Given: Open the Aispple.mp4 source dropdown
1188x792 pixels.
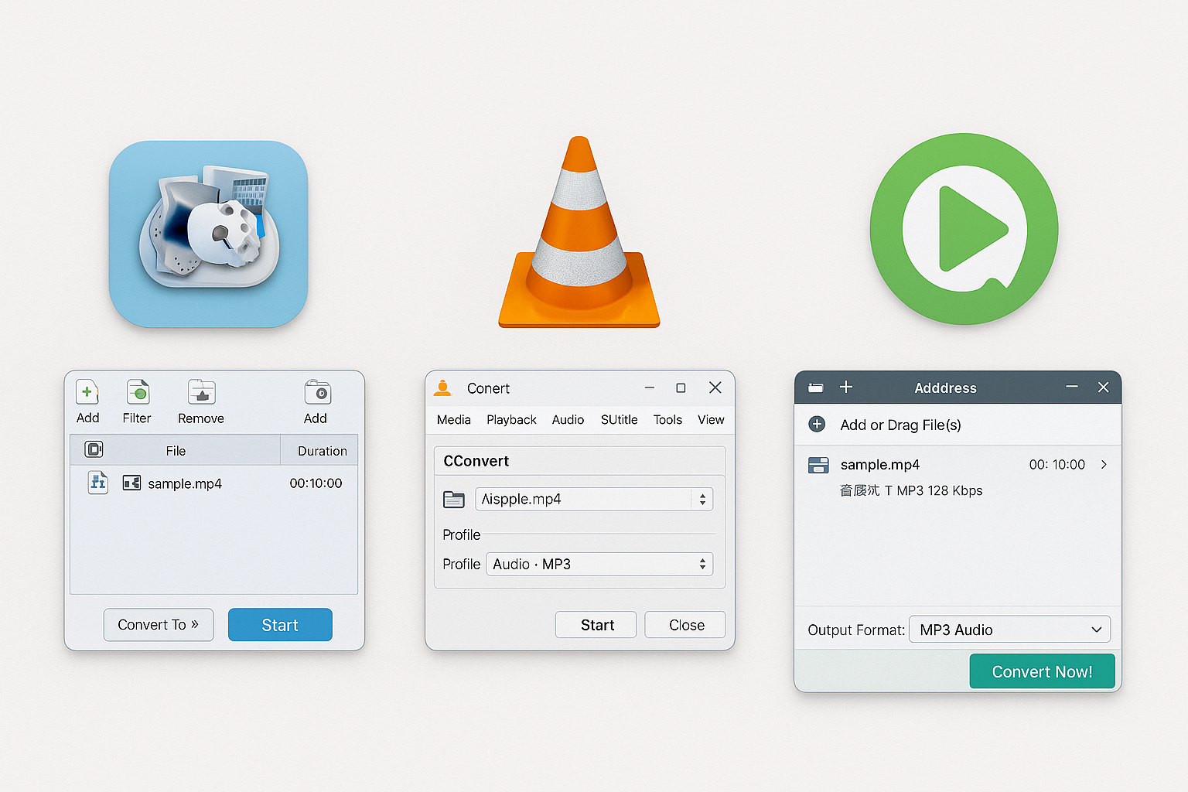Looking at the screenshot, I should (594, 499).
